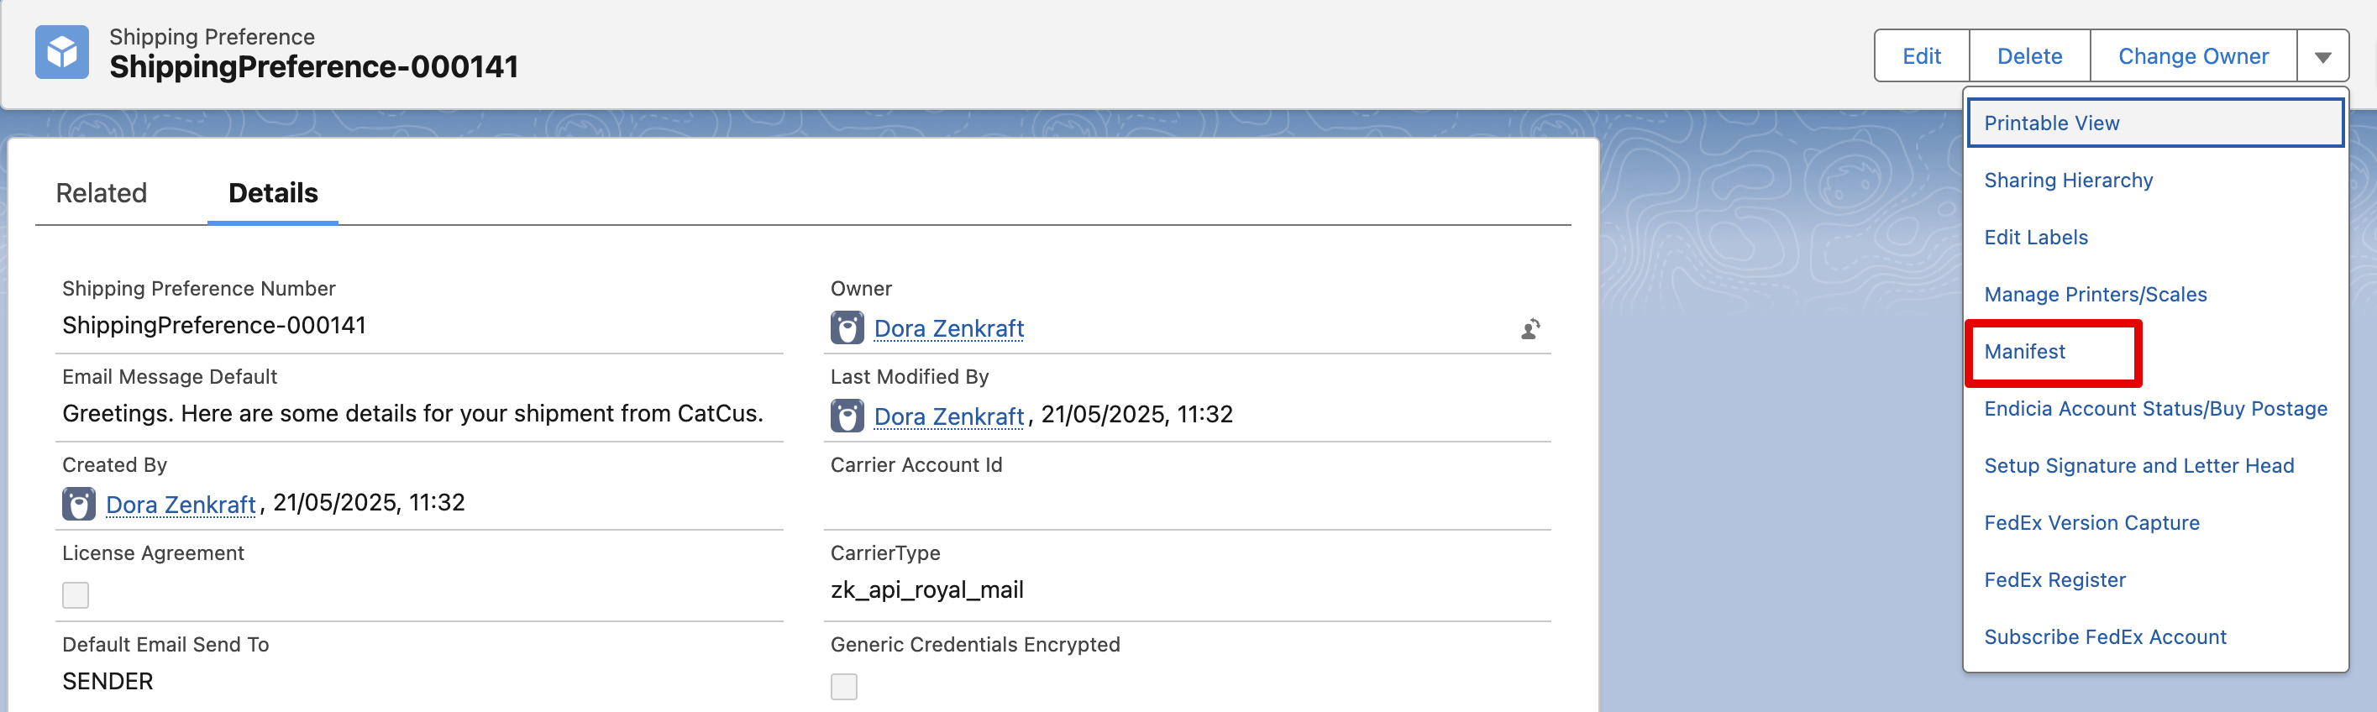Click Owner's Dora Zenkraft avatar icon

(x=846, y=328)
